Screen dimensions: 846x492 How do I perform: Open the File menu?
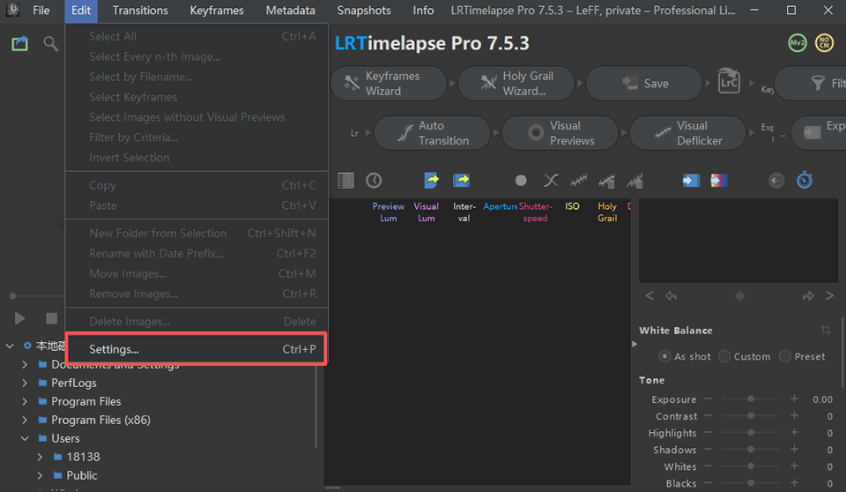pos(41,11)
